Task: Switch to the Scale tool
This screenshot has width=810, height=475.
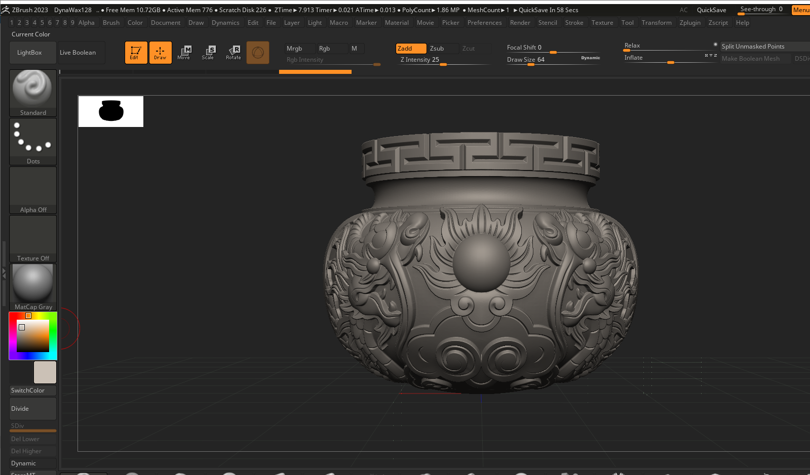Action: [x=208, y=52]
